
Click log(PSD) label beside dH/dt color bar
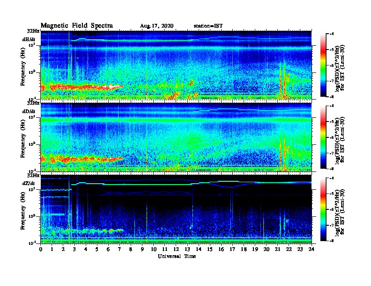(x=340, y=68)
